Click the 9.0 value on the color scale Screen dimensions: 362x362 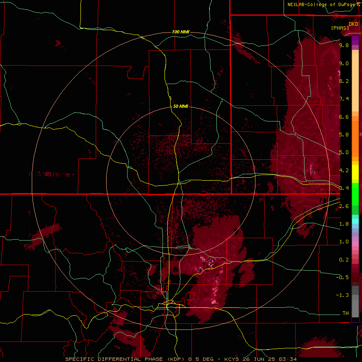click(x=344, y=63)
